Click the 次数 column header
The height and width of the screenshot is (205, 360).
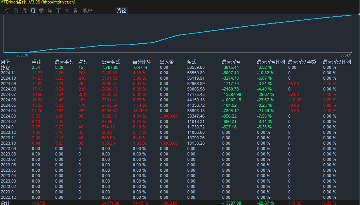(83, 62)
